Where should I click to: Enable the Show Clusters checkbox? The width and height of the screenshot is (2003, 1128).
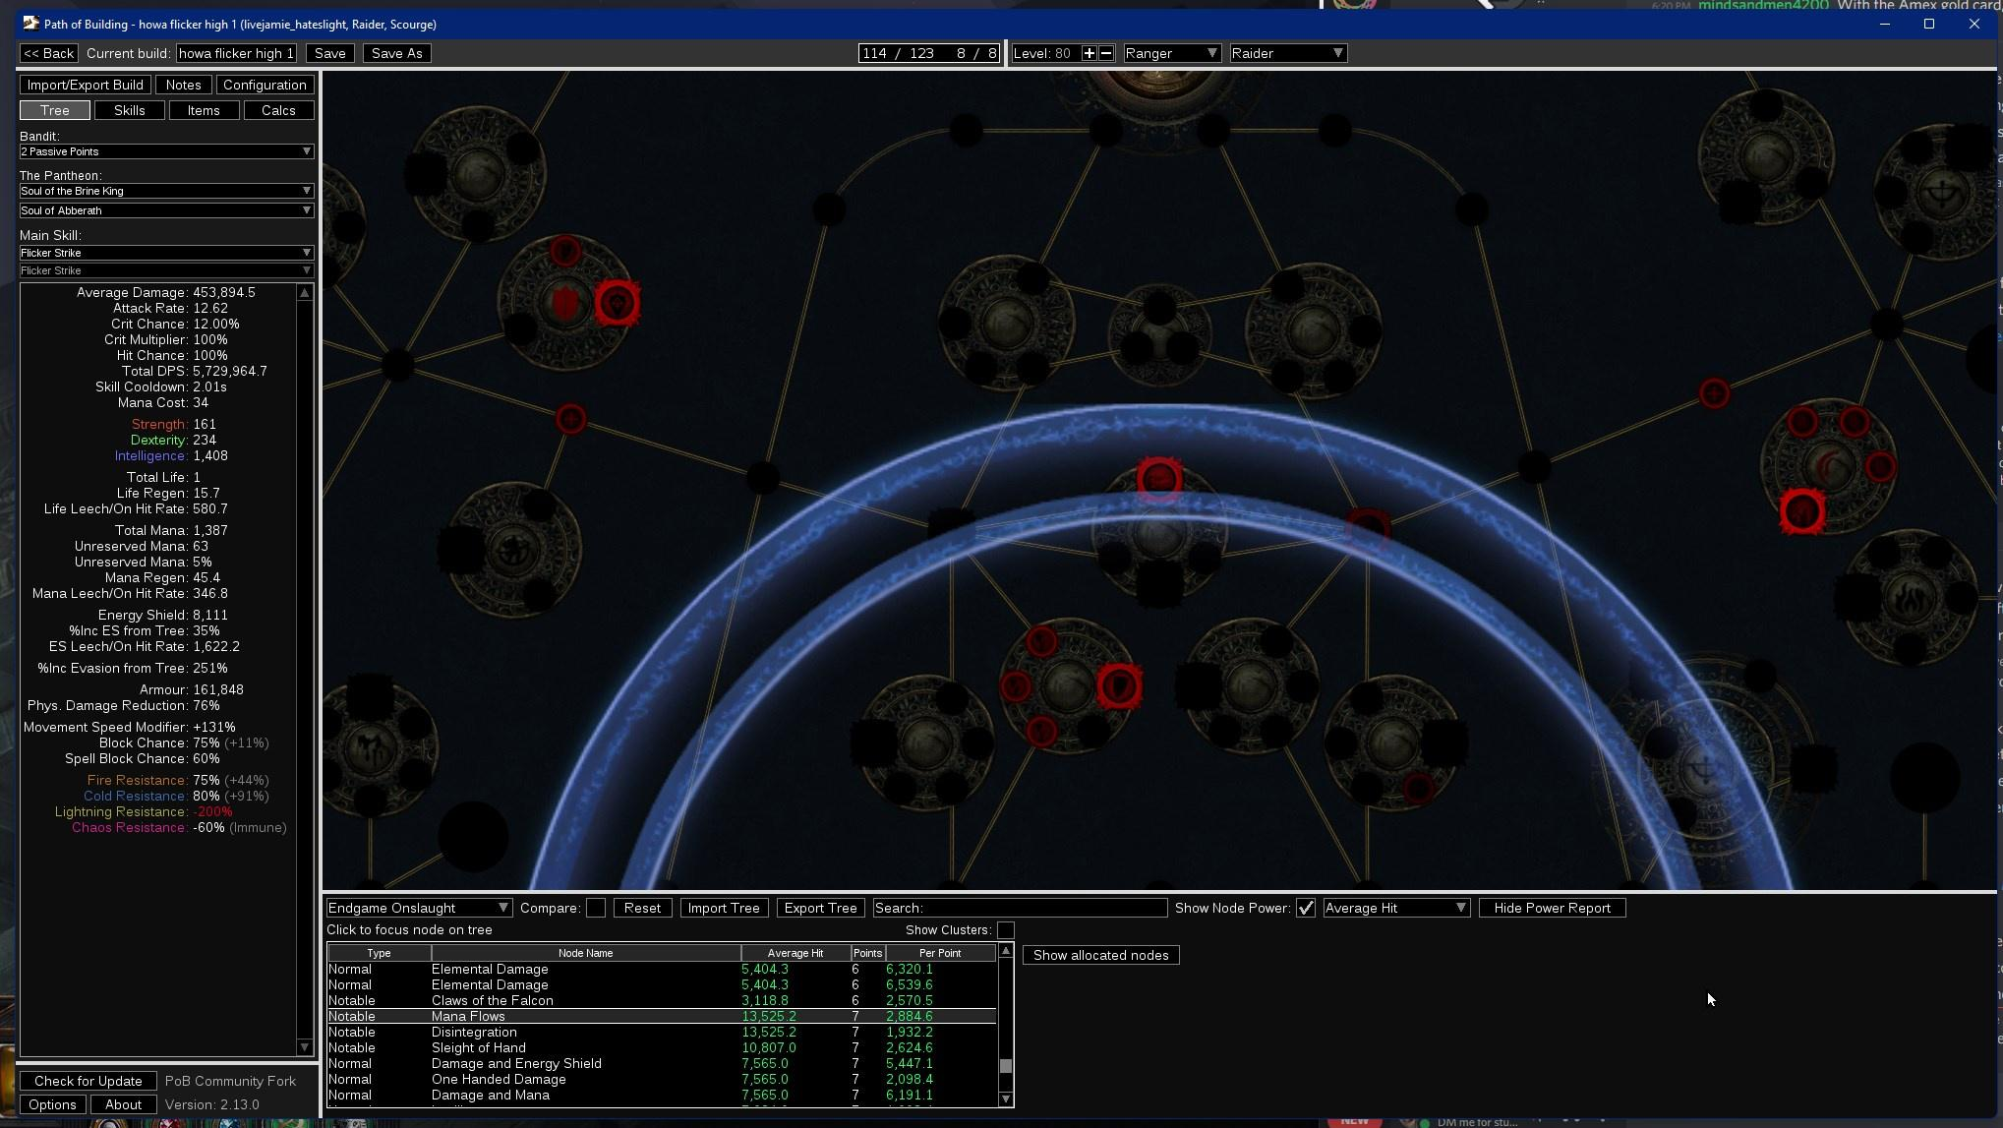(x=1005, y=930)
